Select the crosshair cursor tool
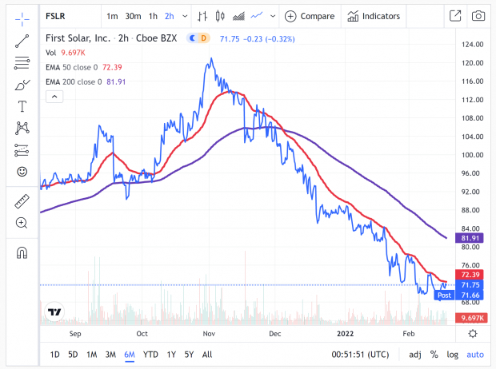Image resolution: width=496 pixels, height=369 pixels. (x=22, y=19)
